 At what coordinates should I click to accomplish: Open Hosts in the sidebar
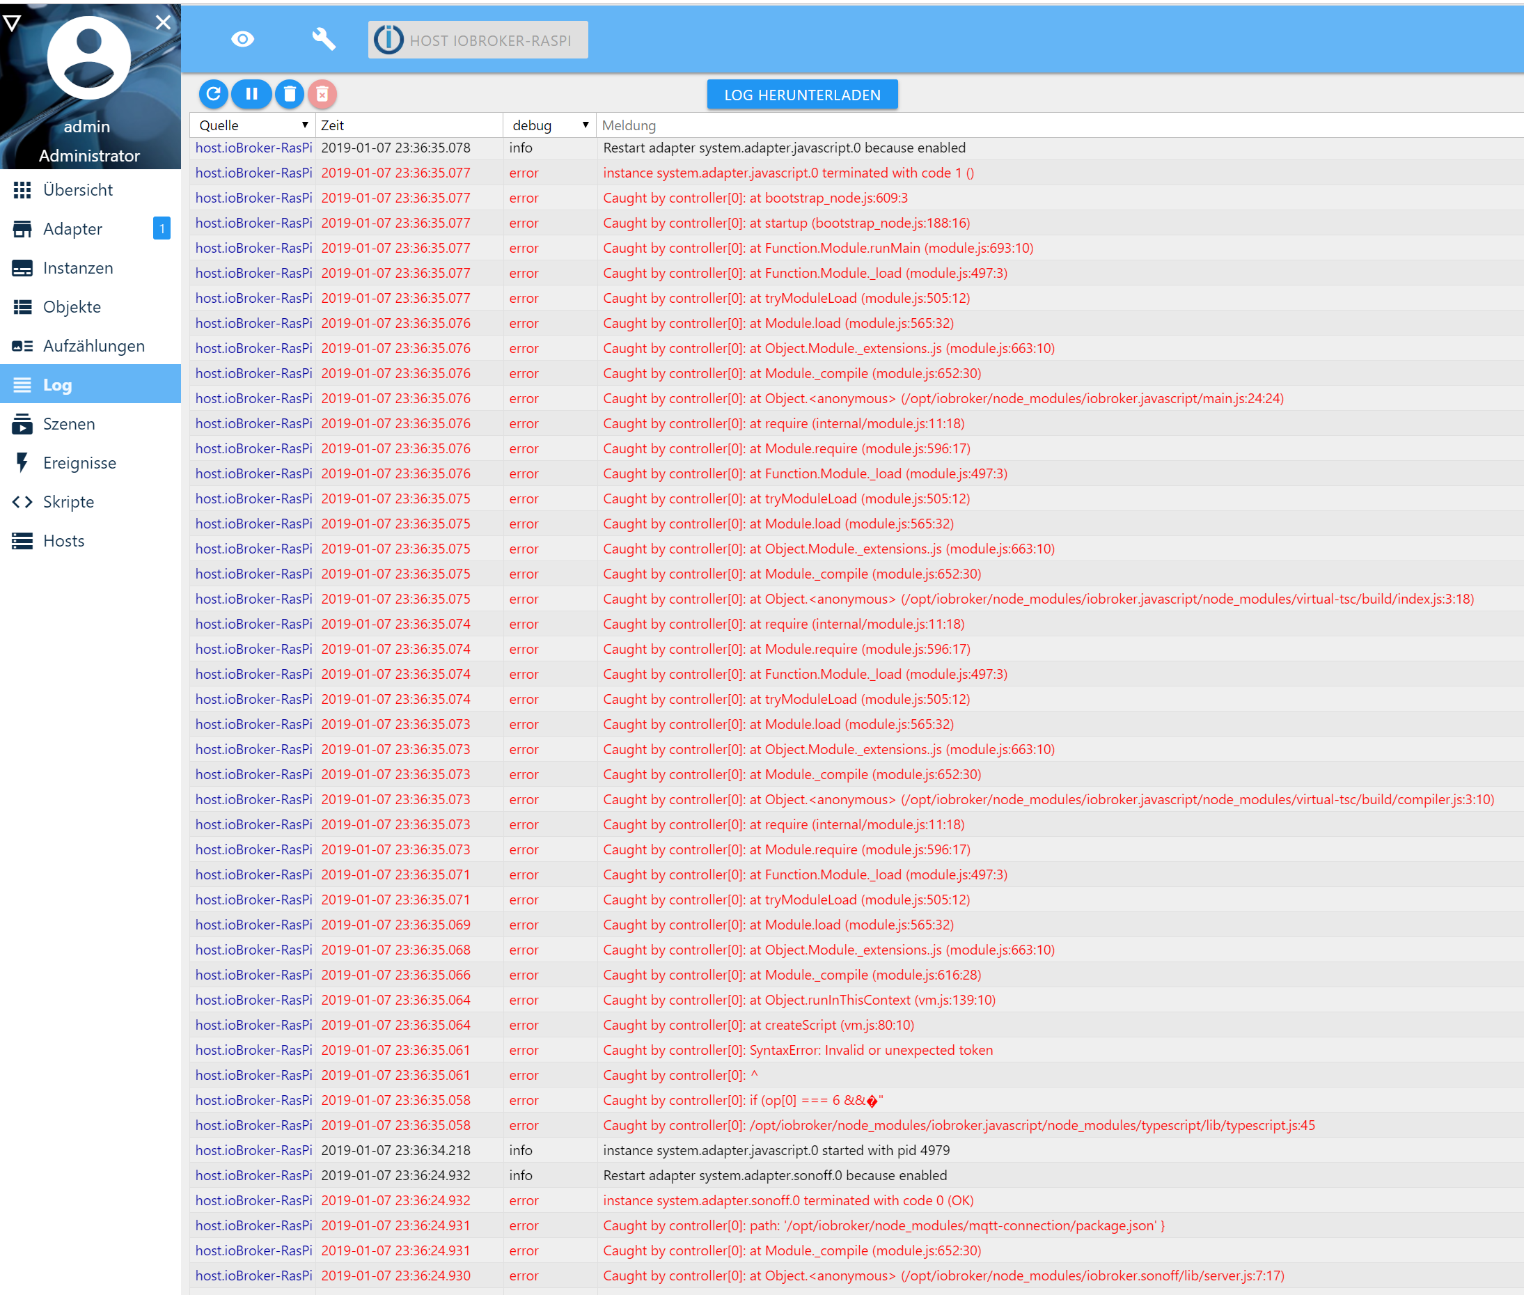91,540
